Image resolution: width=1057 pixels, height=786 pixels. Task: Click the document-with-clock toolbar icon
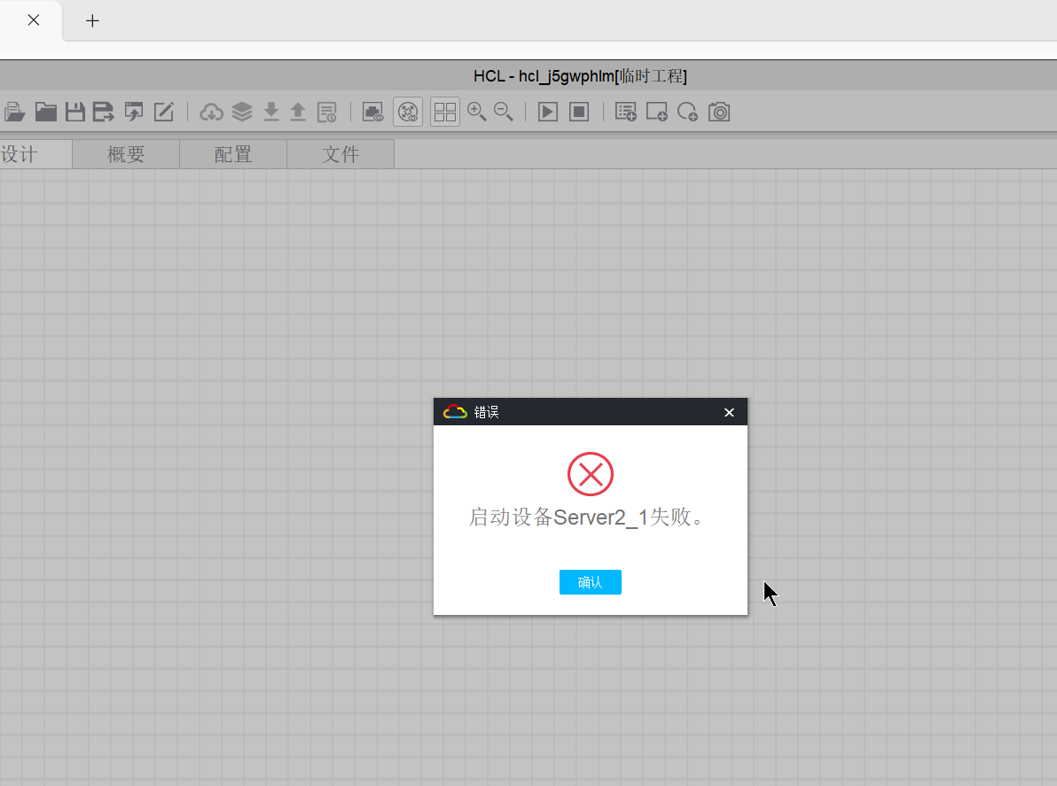click(327, 112)
